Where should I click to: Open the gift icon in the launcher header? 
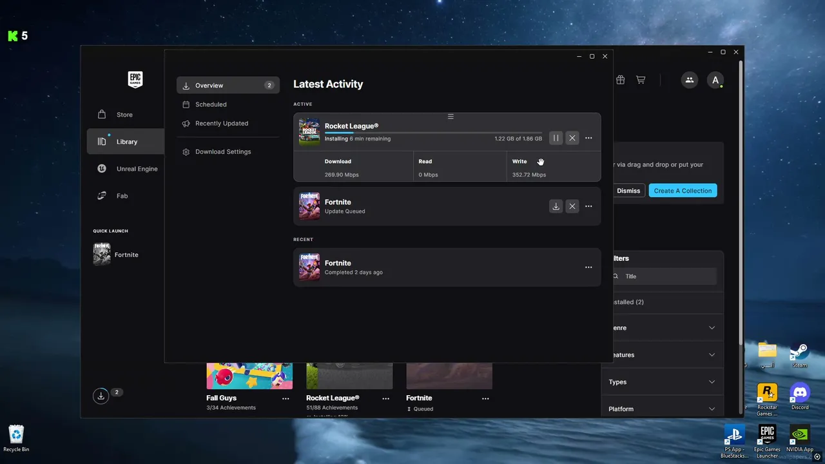(620, 80)
